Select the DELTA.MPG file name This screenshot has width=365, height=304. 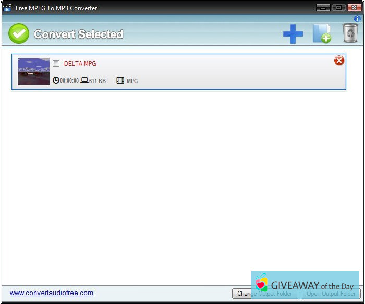80,64
